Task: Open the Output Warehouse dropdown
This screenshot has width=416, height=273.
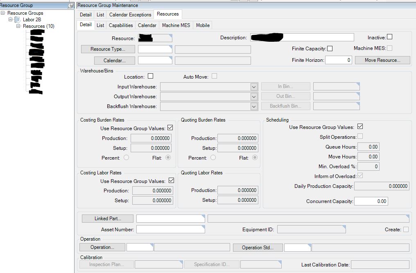Action: [x=254, y=97]
